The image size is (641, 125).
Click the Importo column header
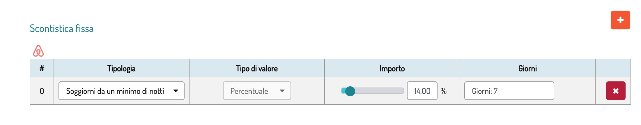point(392,69)
